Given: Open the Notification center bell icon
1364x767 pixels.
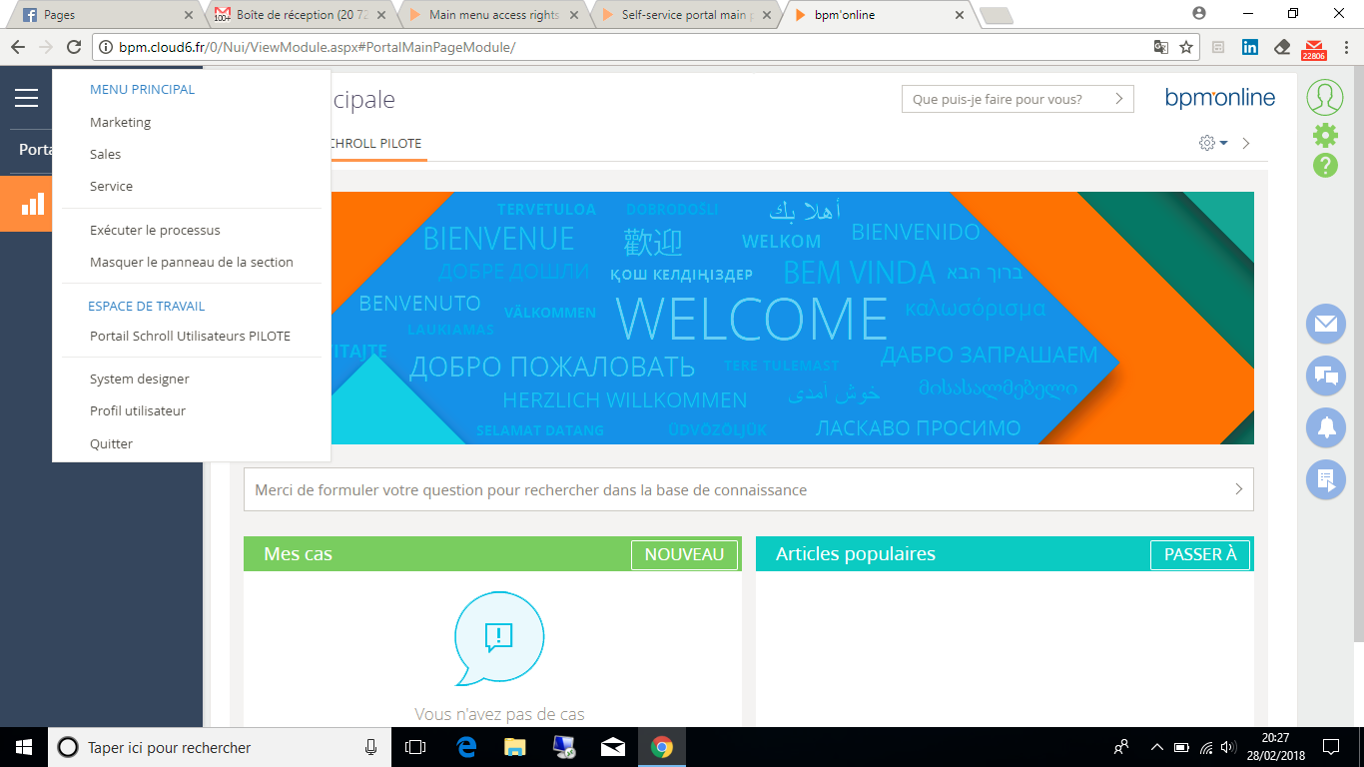Looking at the screenshot, I should 1326,427.
